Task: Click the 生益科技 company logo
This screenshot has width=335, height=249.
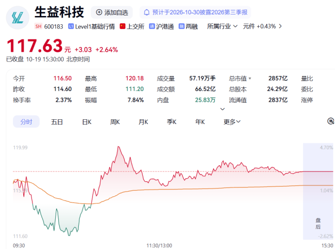Action: (18, 18)
